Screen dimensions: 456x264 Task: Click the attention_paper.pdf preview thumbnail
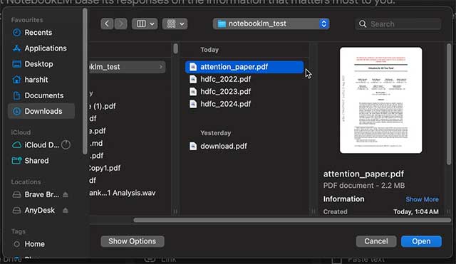click(380, 100)
